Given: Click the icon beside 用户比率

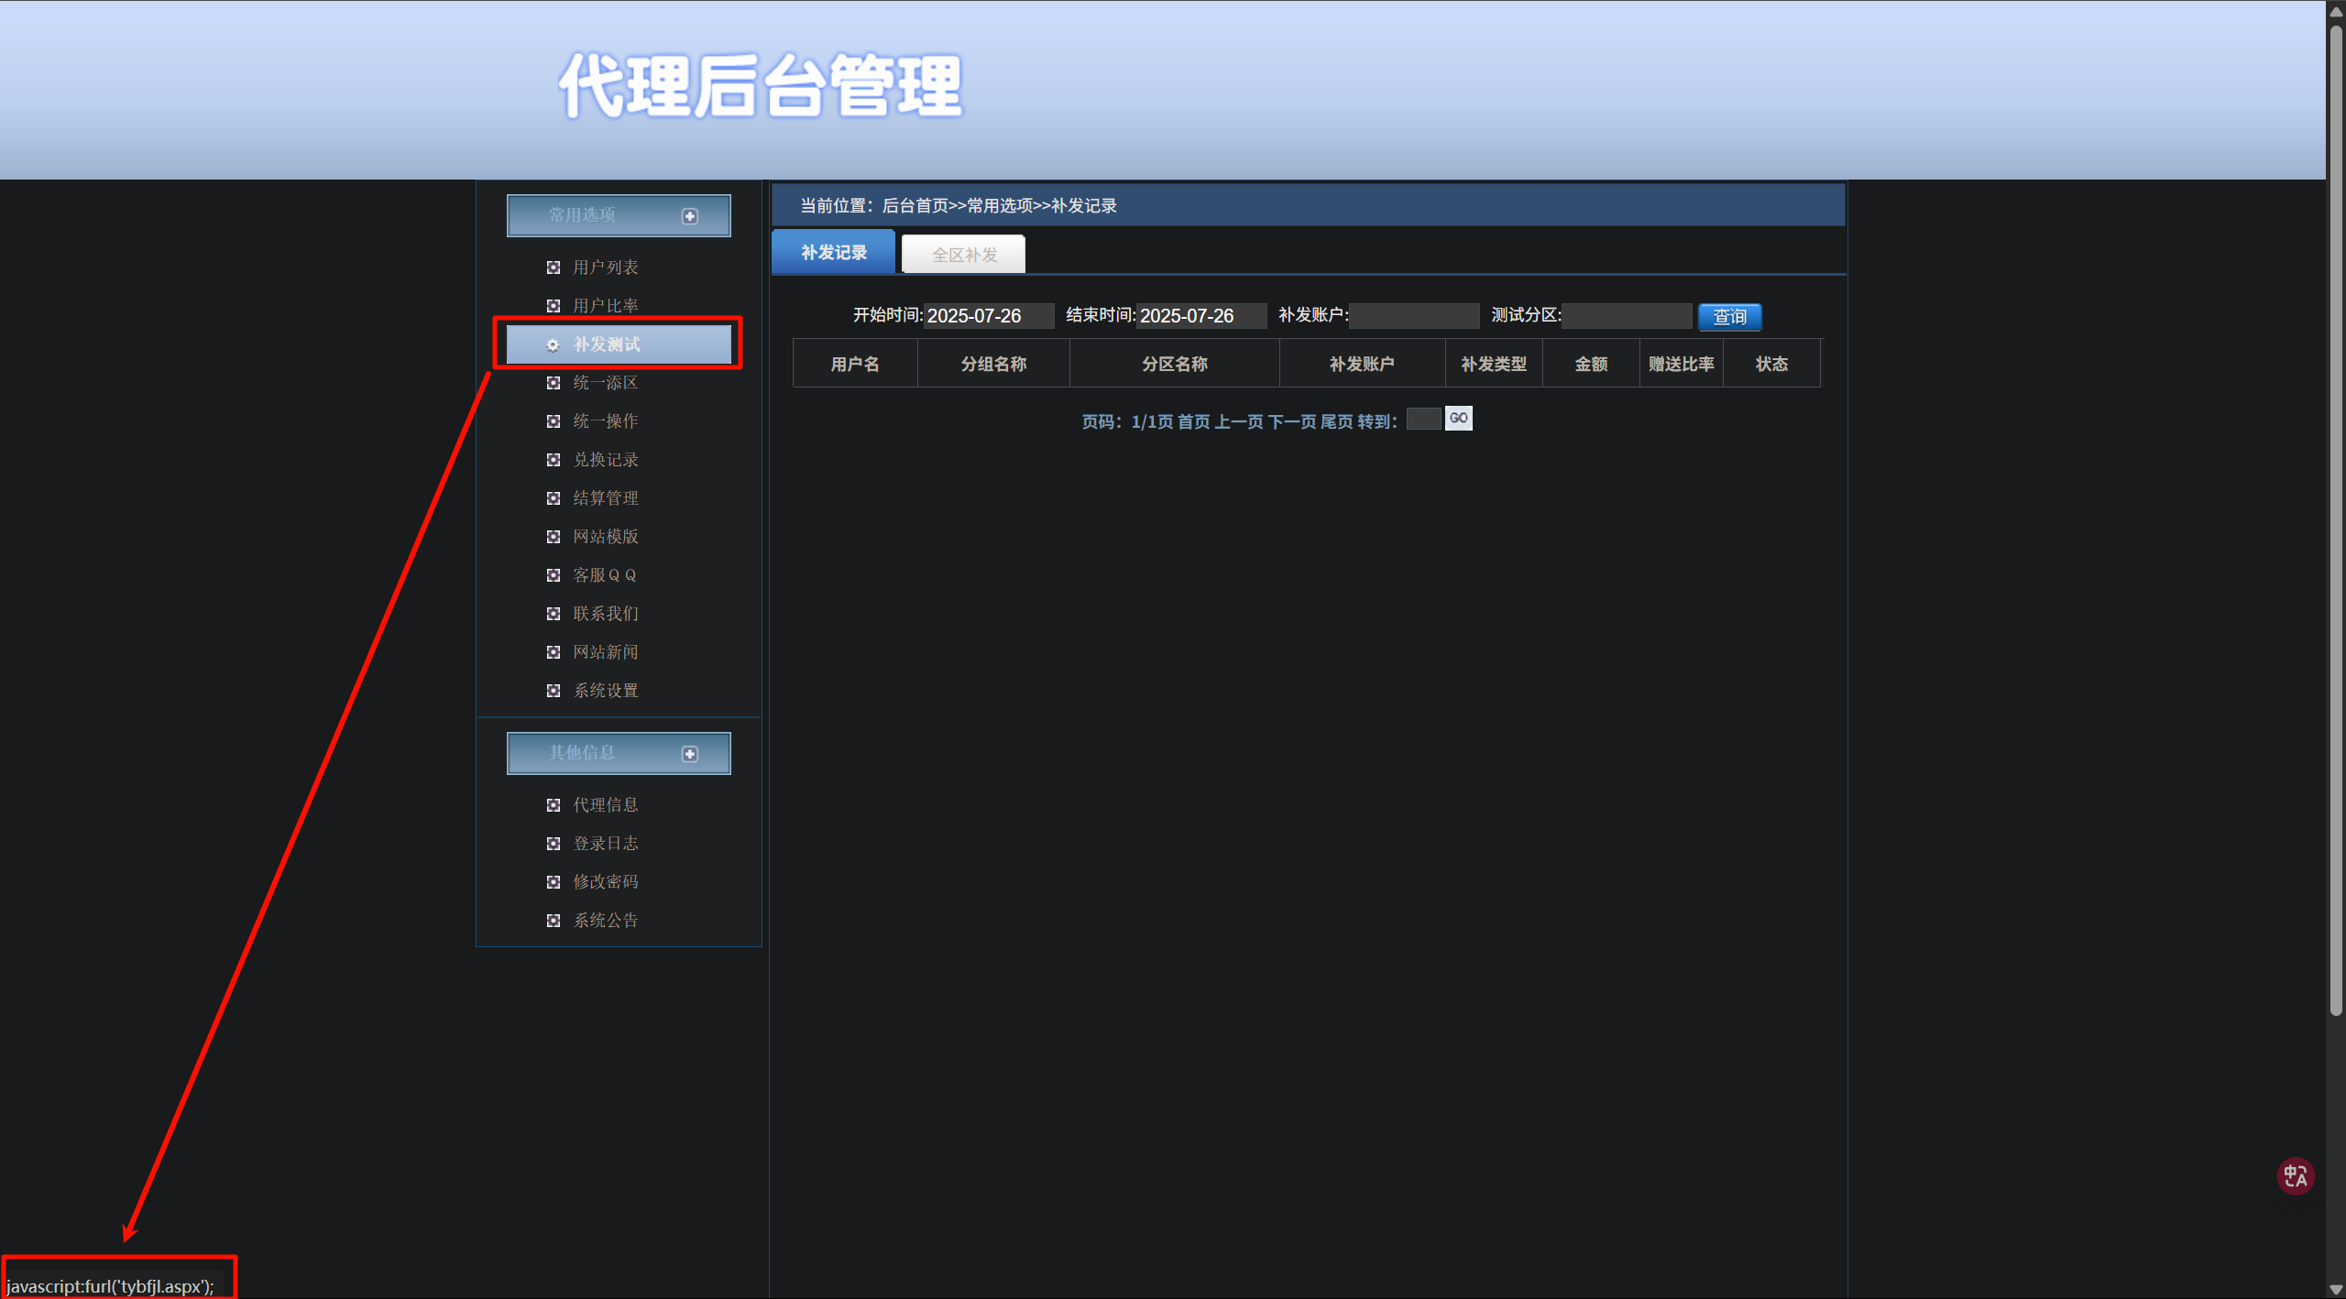Looking at the screenshot, I should (554, 306).
